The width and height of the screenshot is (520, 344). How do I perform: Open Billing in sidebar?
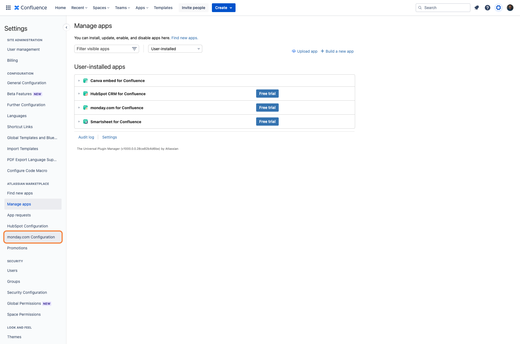[33, 60]
